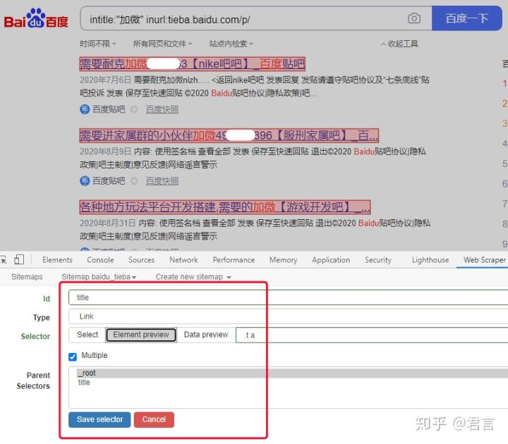Viewport: 508px width, 444px height.
Task: Edit the selector field containing .t a
Action: pos(372,335)
